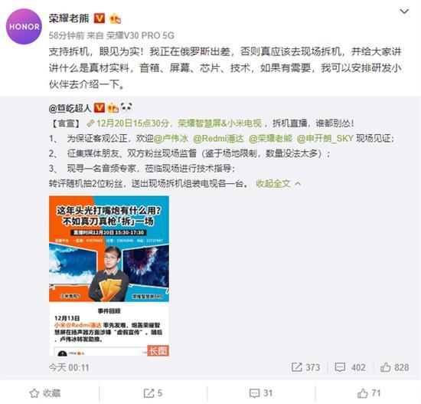Viewport: 421px width, 404px height.
Task: Click the panda emoji badge
Action: (x=126, y=107)
